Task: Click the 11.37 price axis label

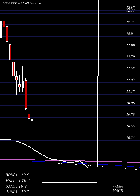Action: click(x=130, y=80)
